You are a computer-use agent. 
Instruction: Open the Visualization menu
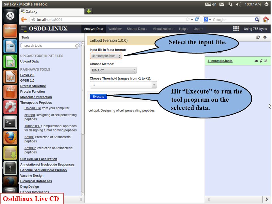tap(163, 29)
